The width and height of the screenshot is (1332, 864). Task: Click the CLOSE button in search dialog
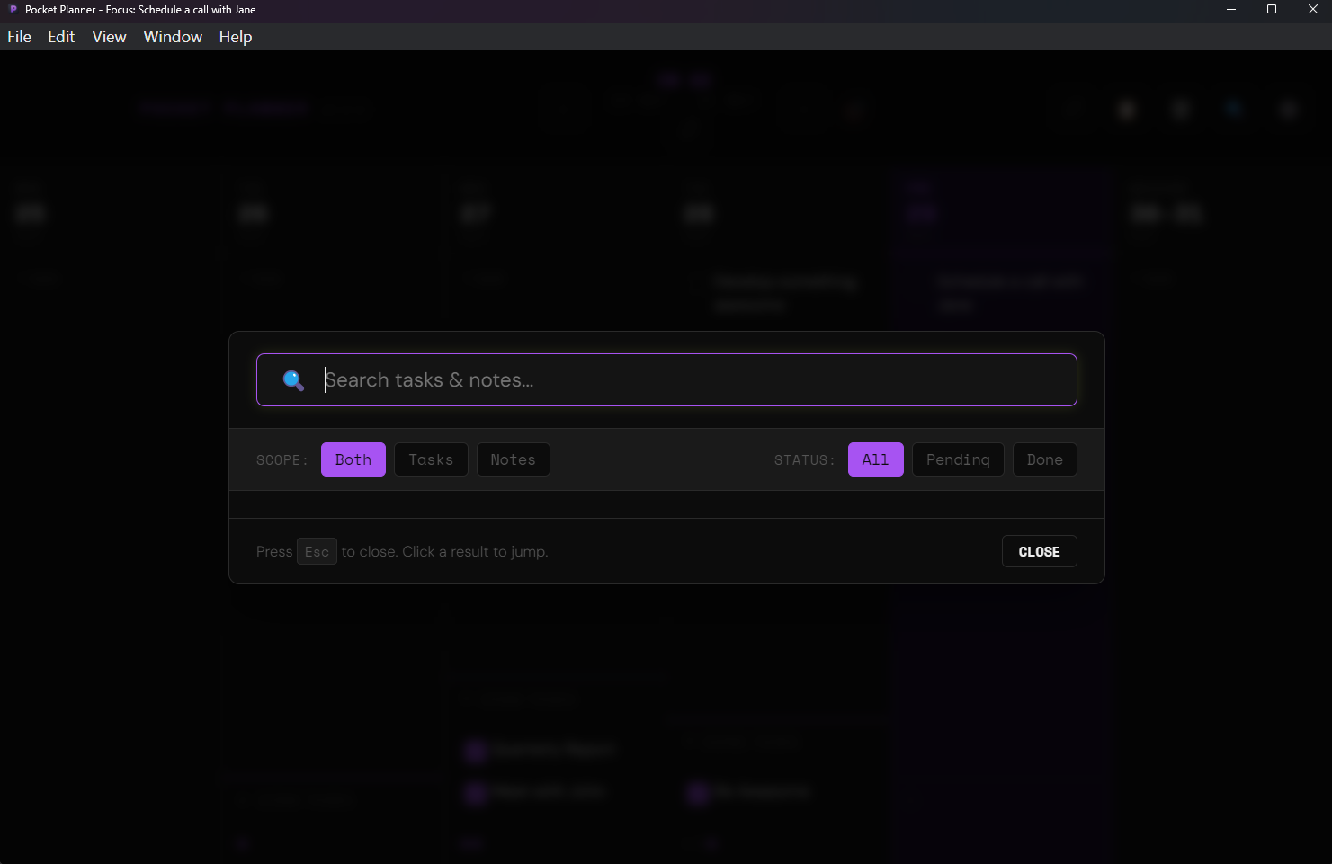(x=1039, y=552)
